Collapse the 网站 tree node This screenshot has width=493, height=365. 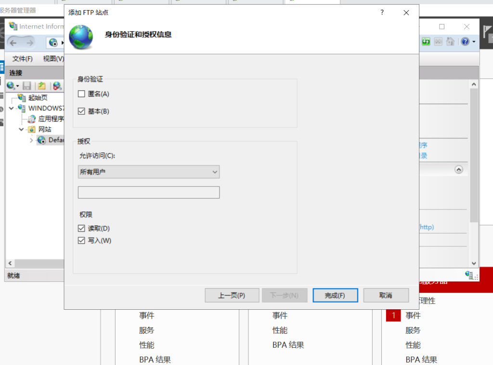(x=21, y=129)
